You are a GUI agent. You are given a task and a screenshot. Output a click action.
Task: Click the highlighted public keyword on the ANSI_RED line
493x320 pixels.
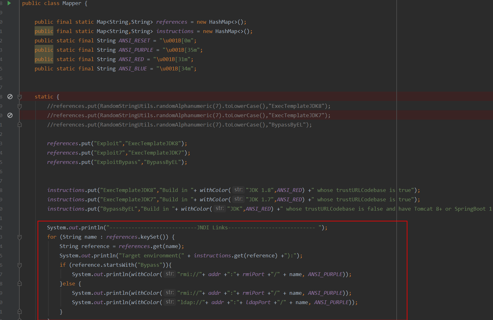pos(44,59)
